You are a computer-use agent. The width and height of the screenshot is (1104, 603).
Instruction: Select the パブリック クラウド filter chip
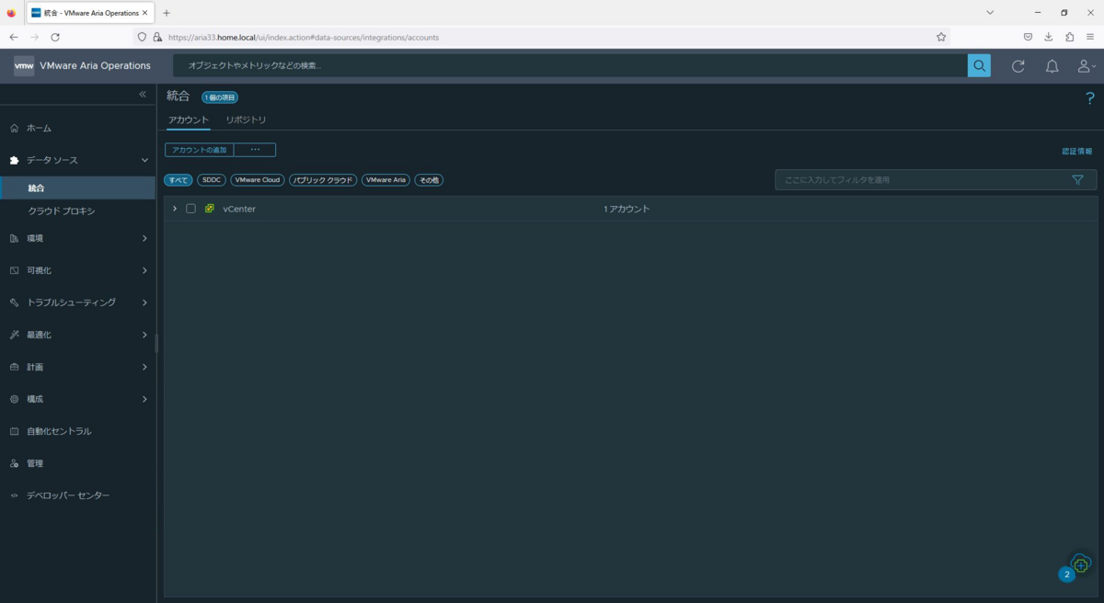coord(323,180)
